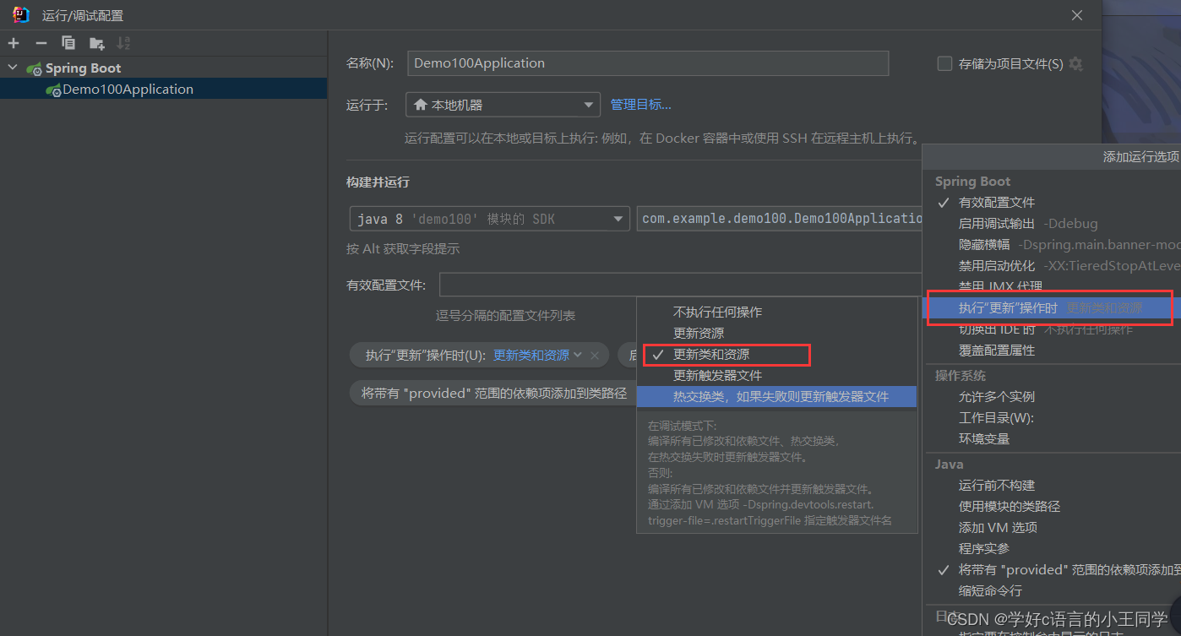Image resolution: width=1181 pixels, height=636 pixels.
Task: Create new configuration folder icon
Action: click(96, 43)
